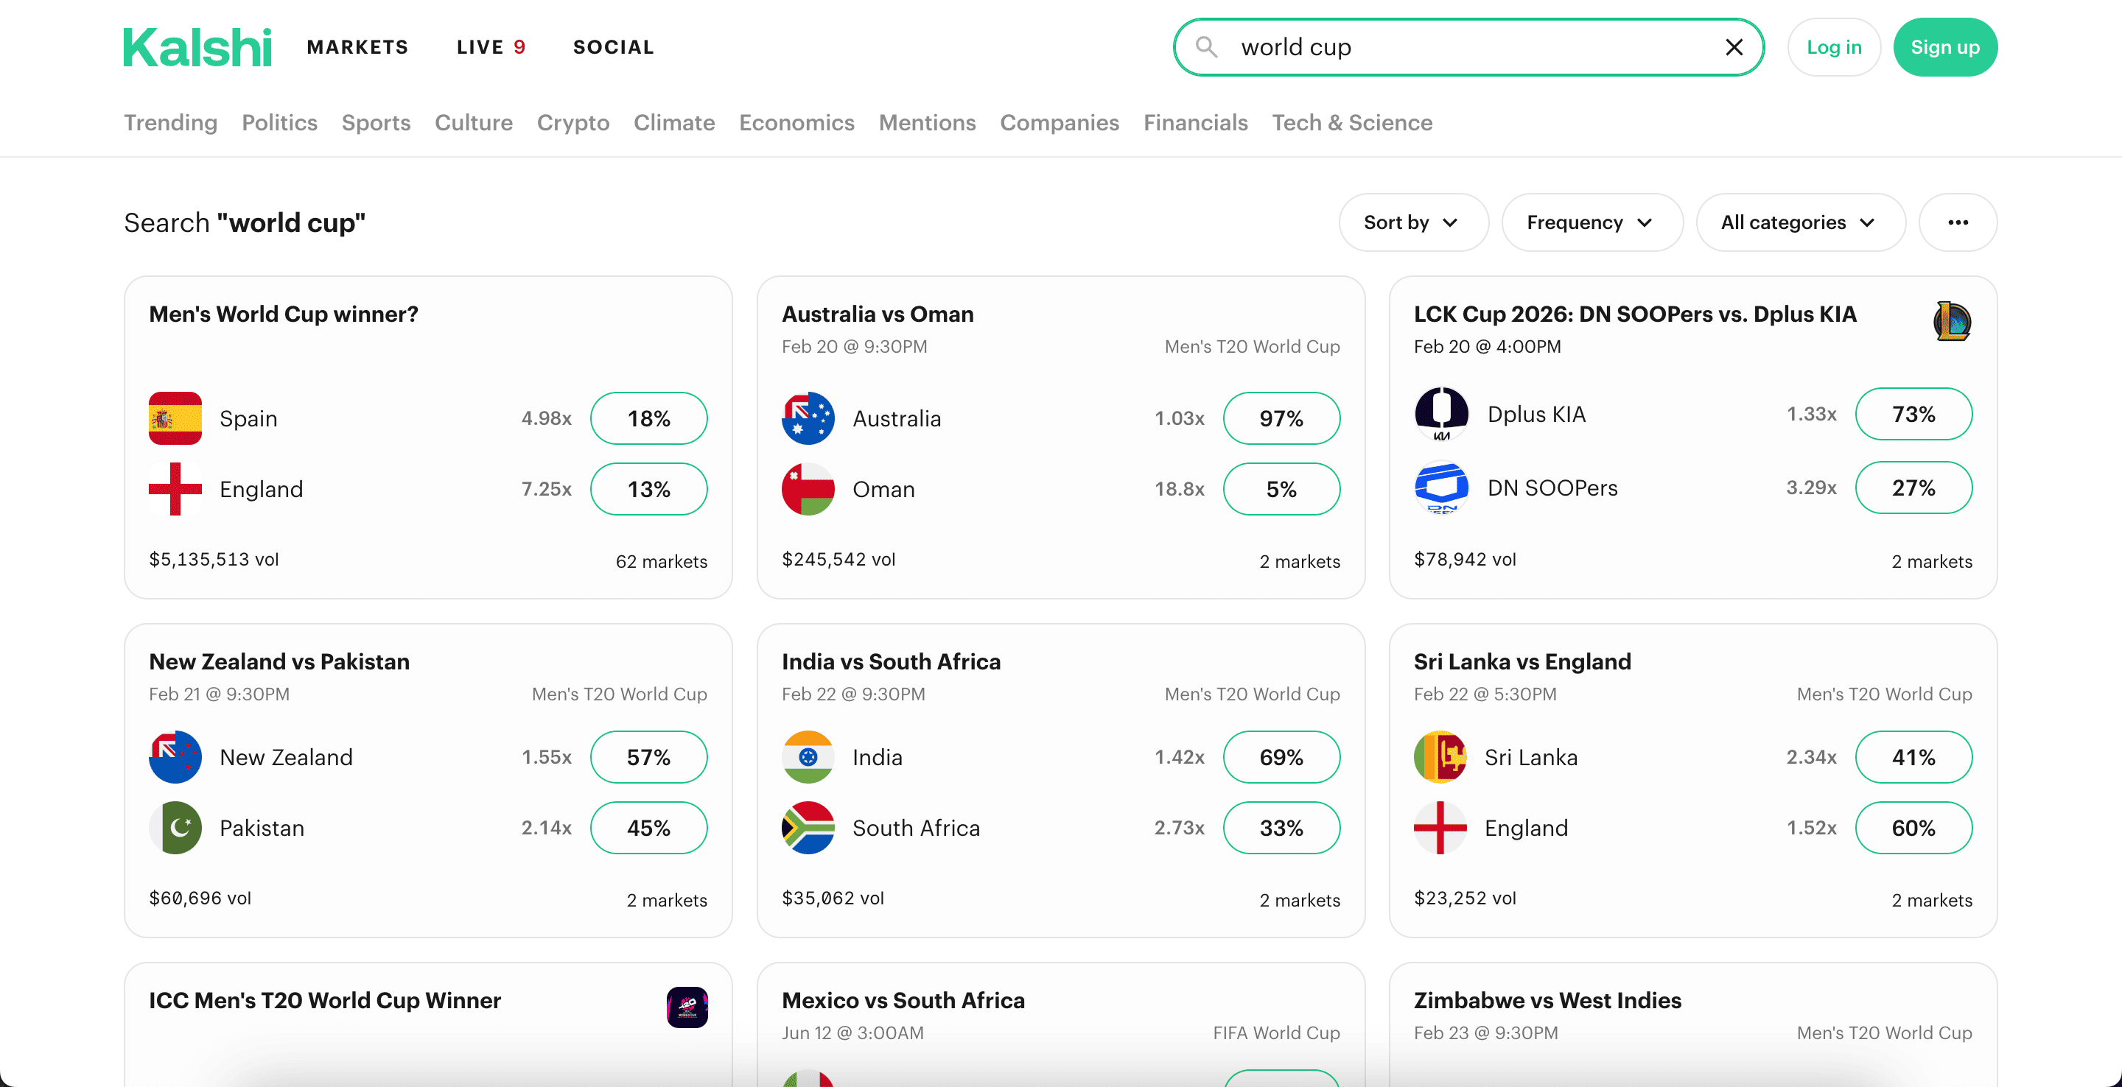Click the Dplus KIA team logo
Viewport: 2122px width, 1087px height.
coord(1440,414)
